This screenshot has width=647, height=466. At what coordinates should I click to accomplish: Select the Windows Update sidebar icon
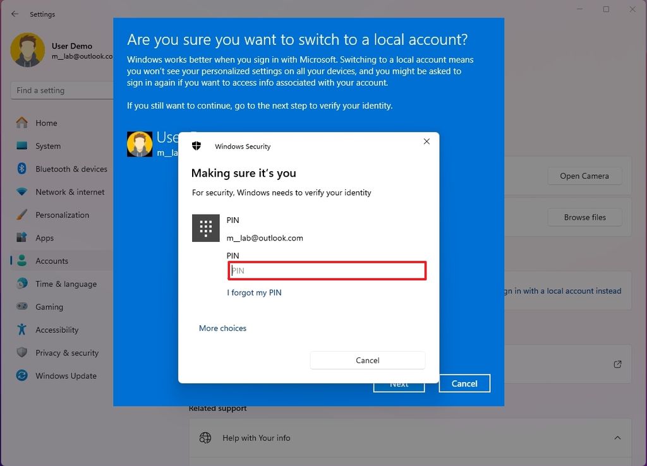point(21,376)
